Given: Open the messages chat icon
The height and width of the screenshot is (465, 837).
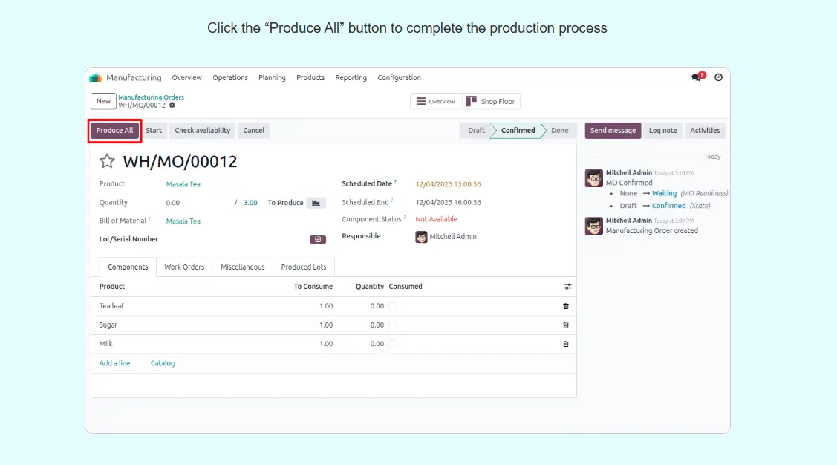Looking at the screenshot, I should coord(697,77).
